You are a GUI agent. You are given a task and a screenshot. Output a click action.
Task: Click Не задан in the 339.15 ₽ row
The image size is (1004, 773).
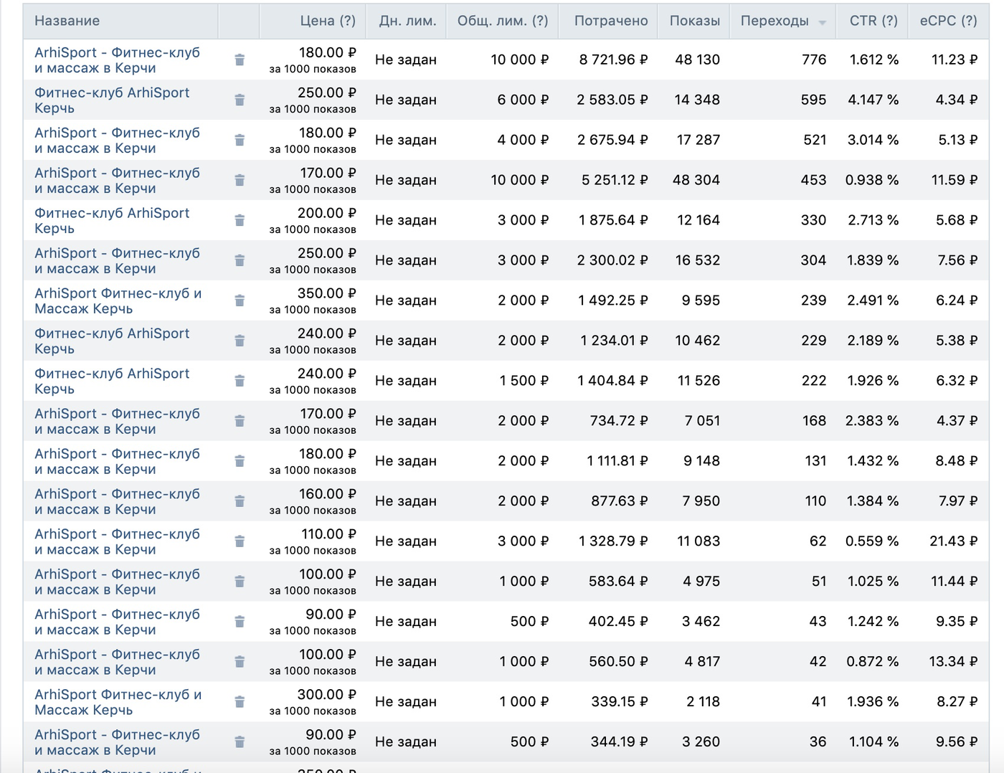[406, 703]
